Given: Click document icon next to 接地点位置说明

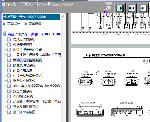Looking at the screenshot, I should point(9,39).
